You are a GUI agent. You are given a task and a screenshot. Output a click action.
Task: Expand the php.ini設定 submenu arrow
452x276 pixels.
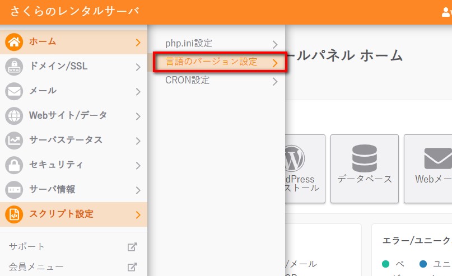coord(274,44)
